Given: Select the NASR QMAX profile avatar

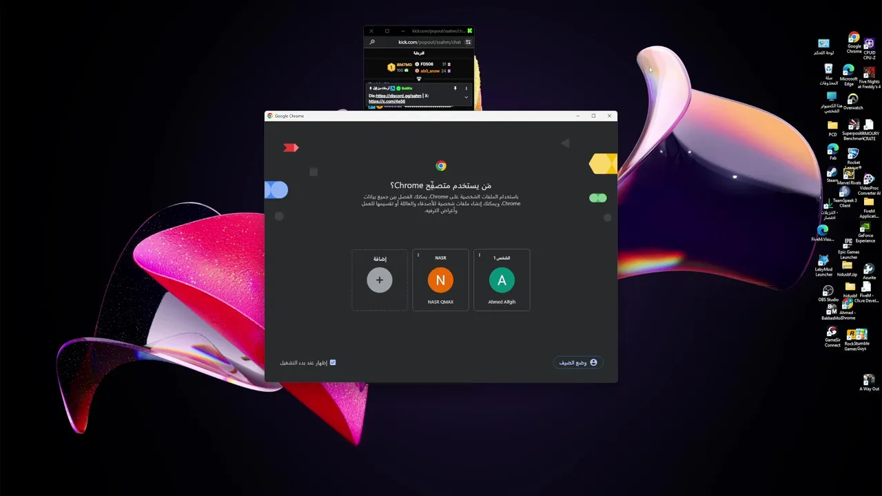Looking at the screenshot, I should pos(440,280).
